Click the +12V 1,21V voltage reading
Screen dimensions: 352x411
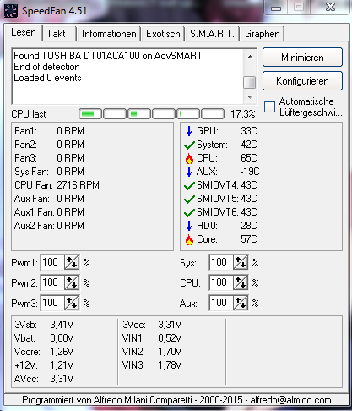(44, 365)
